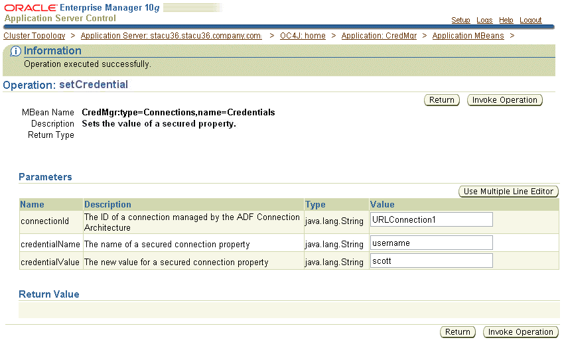Click the Information icon in message banner
This screenshot has width=562, height=346.
(x=15, y=51)
